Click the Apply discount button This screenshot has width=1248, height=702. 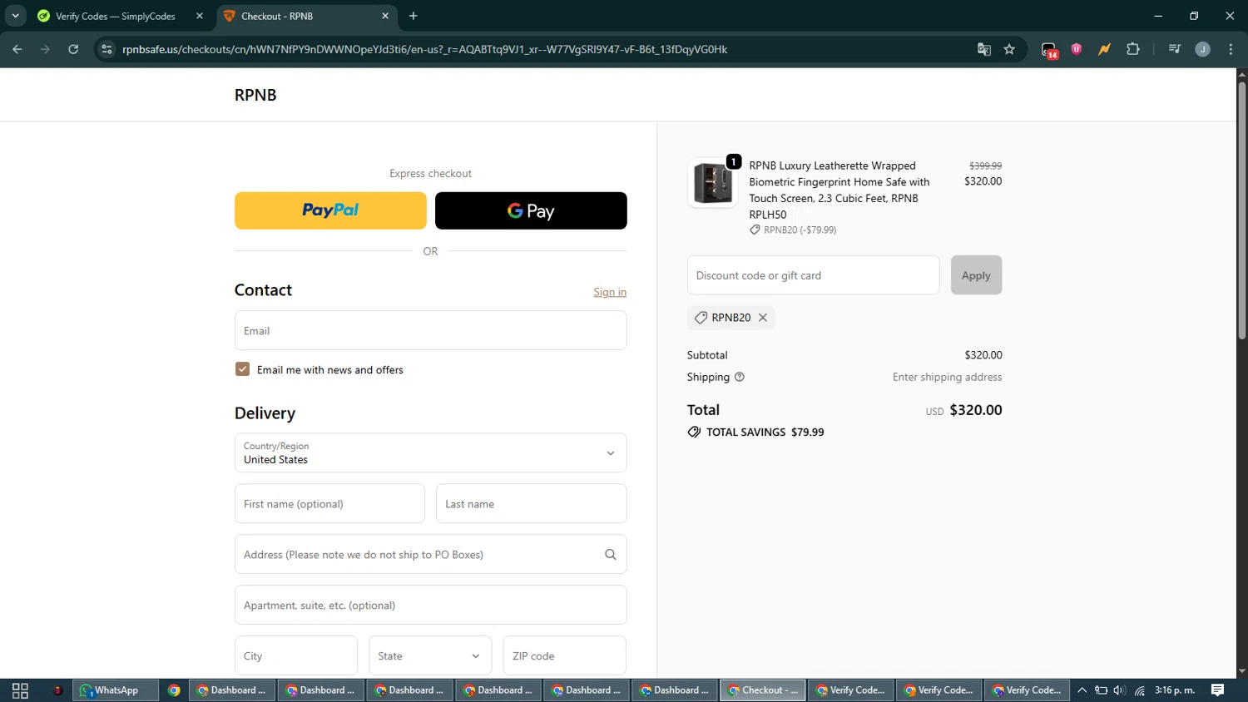coord(976,275)
